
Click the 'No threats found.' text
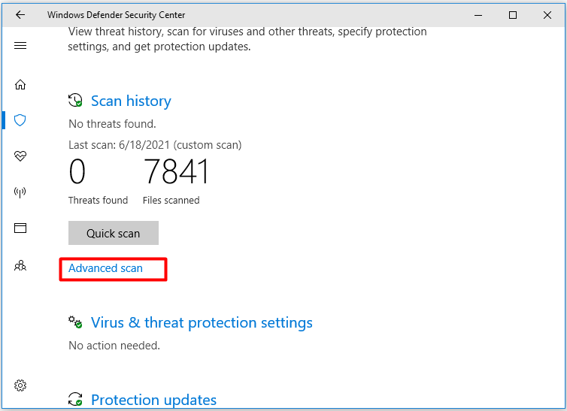pos(113,124)
